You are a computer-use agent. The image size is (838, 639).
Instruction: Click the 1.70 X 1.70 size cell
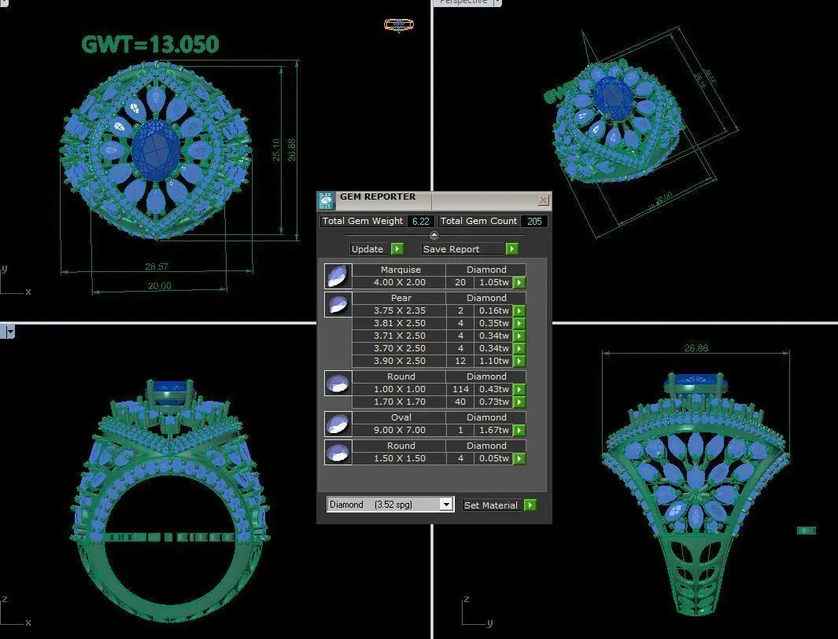(x=399, y=402)
